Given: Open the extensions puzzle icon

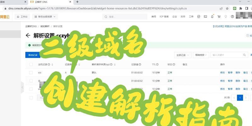Looking at the screenshot, I should tap(241, 9).
